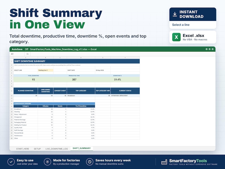Viewport: 225px width, 169px height.
Task: Select the total downtime value 93
Action: [x=33, y=80]
